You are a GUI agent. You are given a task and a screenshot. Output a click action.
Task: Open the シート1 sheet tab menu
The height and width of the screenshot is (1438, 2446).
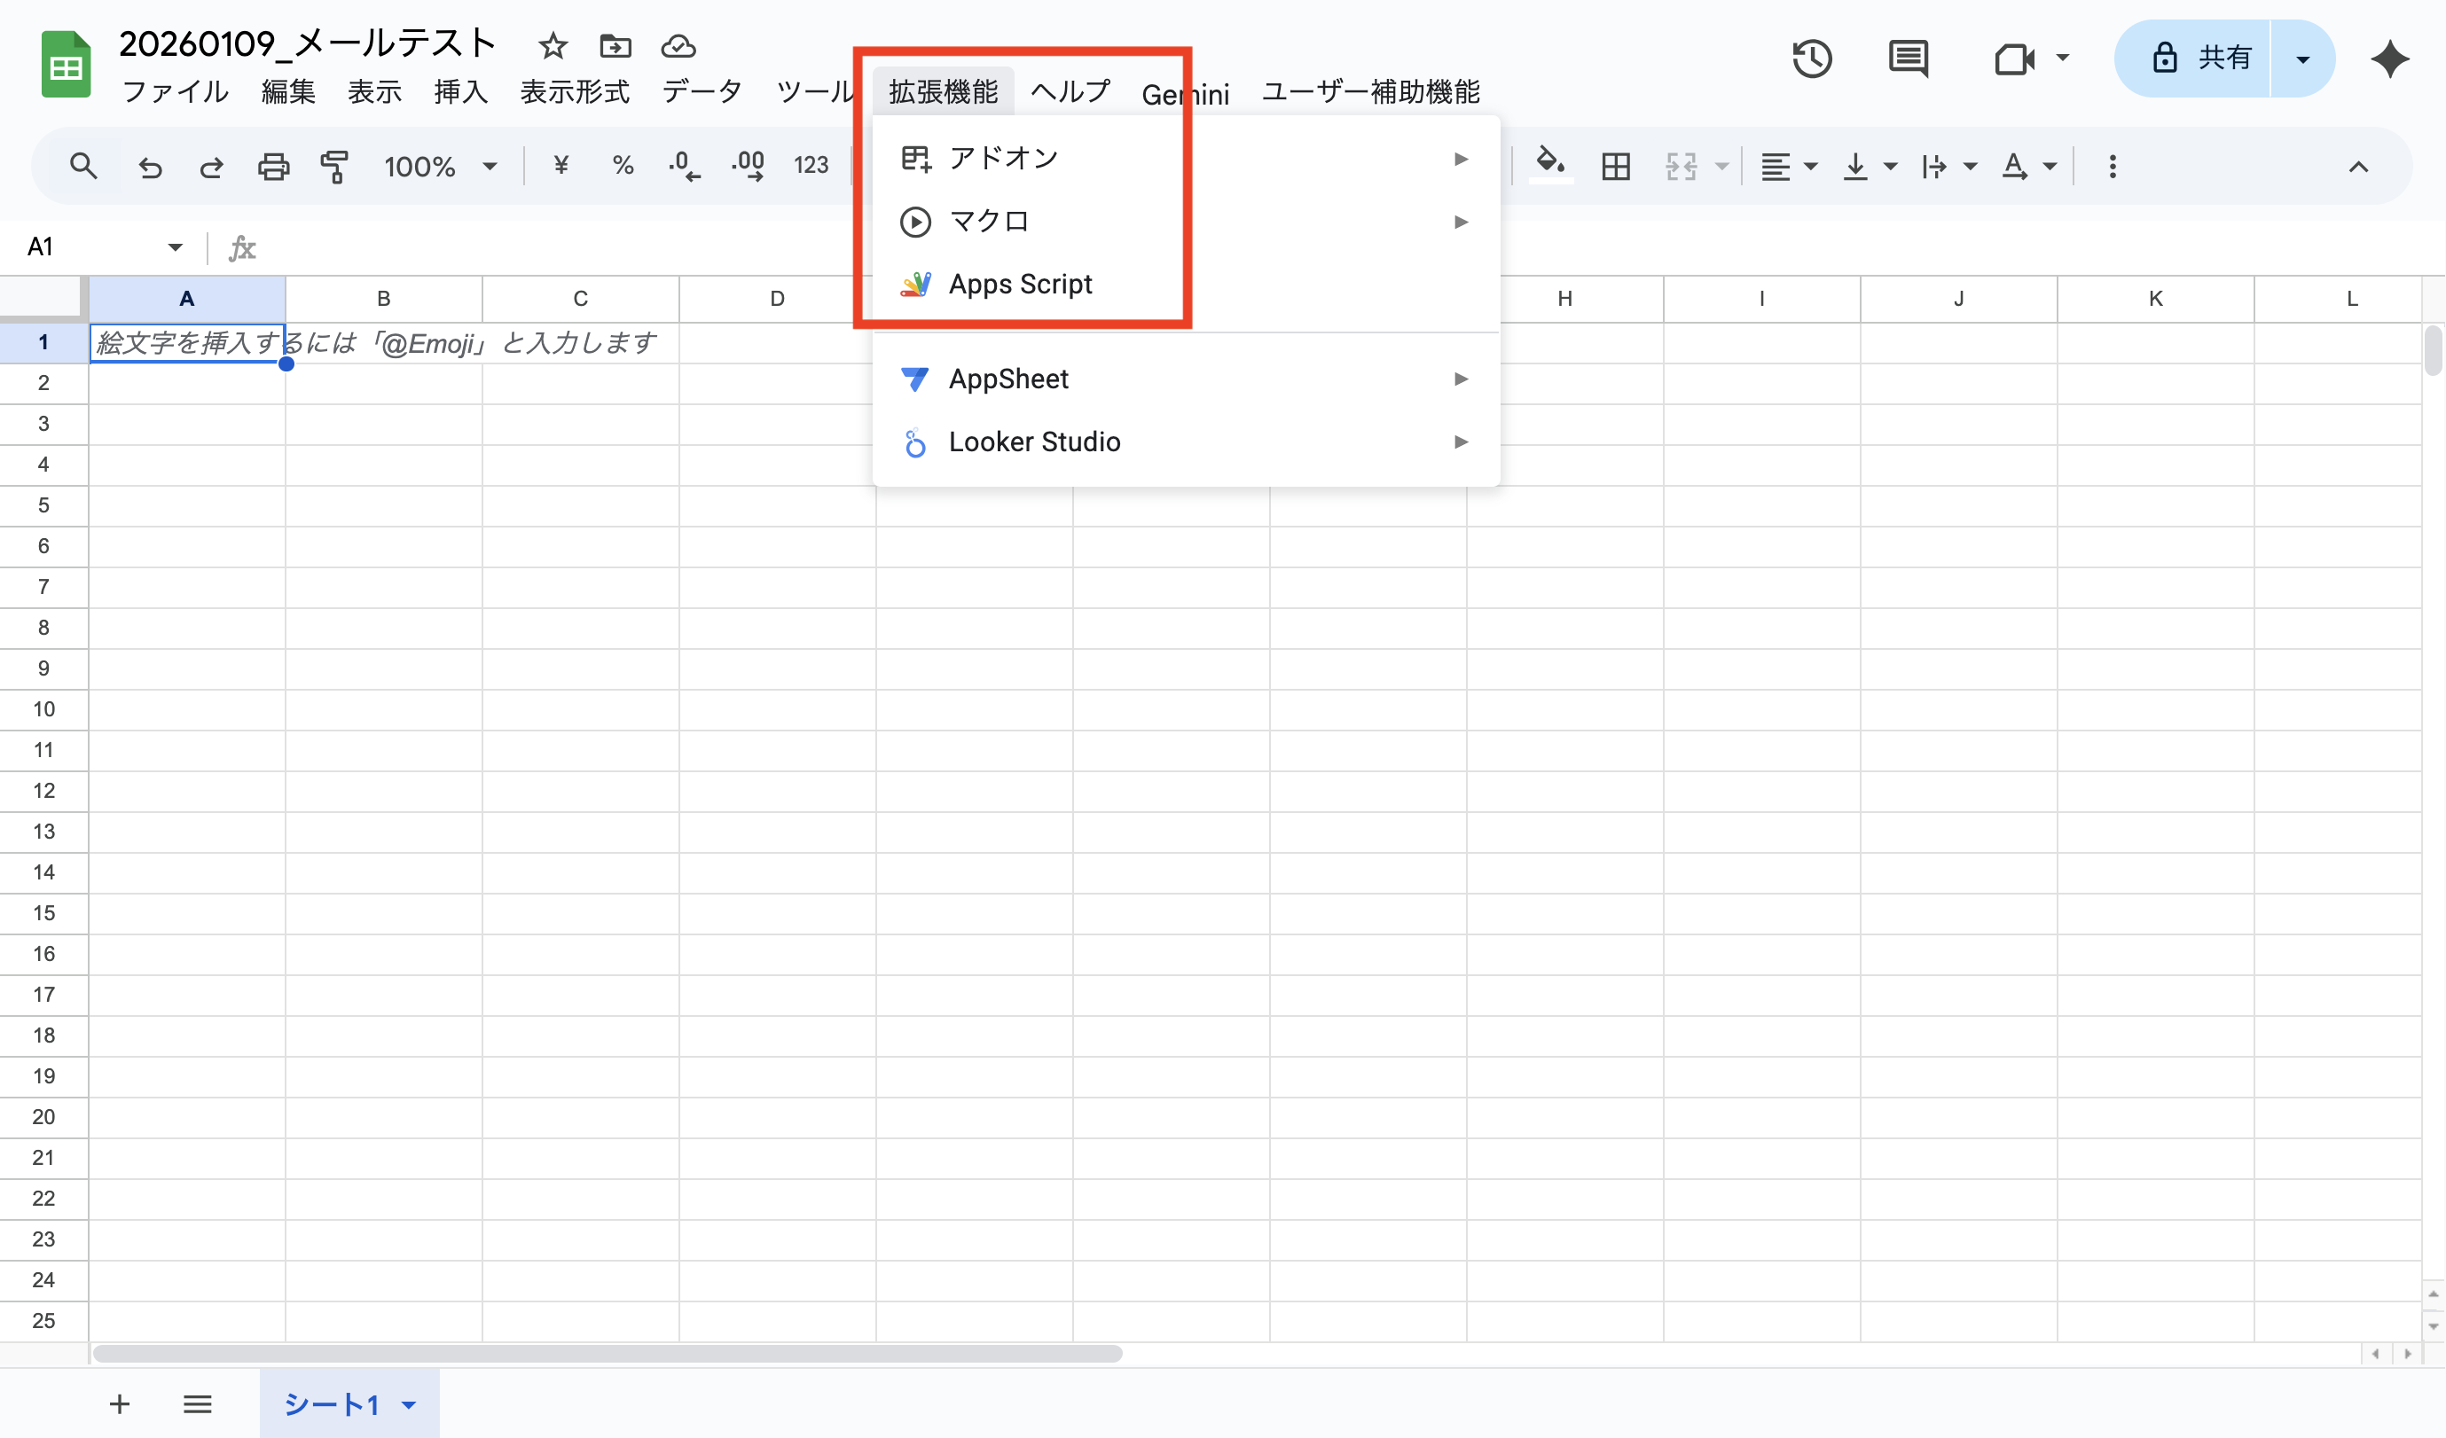pos(409,1404)
